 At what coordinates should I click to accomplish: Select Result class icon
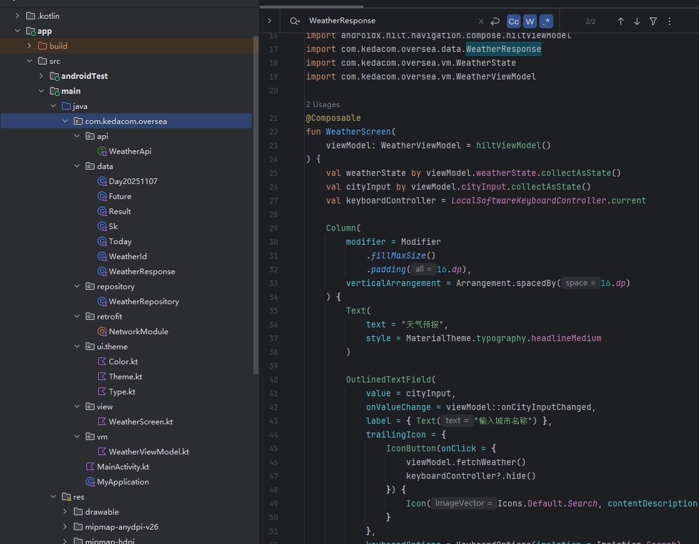(x=102, y=212)
